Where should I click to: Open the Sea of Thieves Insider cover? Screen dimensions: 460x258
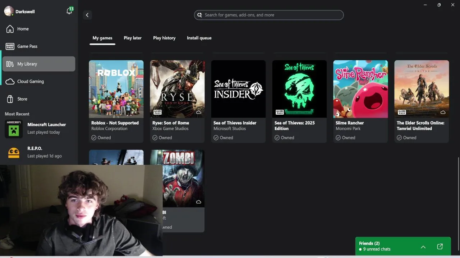(x=238, y=89)
